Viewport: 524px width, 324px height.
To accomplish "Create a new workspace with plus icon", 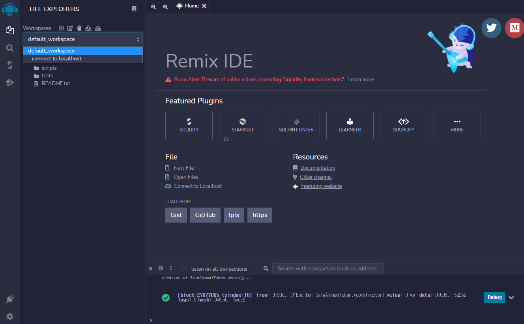I will (x=61, y=28).
